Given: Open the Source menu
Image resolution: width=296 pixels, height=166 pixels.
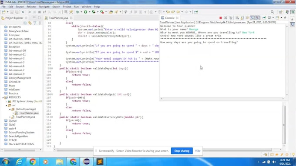Looking at the screenshot, I should [x=20, y=7].
